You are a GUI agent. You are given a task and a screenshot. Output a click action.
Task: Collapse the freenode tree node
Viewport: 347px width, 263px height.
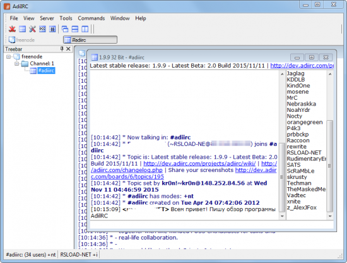[x=8, y=57]
